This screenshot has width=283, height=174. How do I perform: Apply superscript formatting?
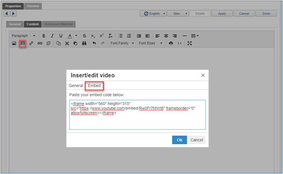pos(101,36)
